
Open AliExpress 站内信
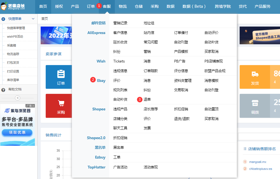pos(149,33)
